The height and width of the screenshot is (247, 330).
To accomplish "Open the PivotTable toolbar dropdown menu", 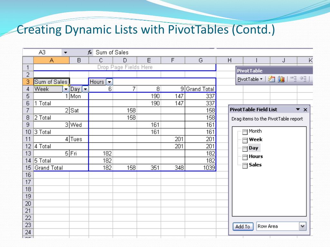I will 250,79.
